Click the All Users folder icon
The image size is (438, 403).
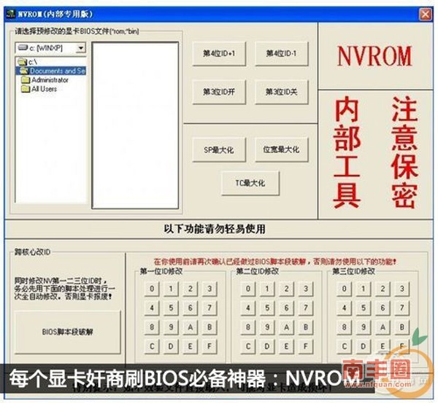tap(26, 89)
